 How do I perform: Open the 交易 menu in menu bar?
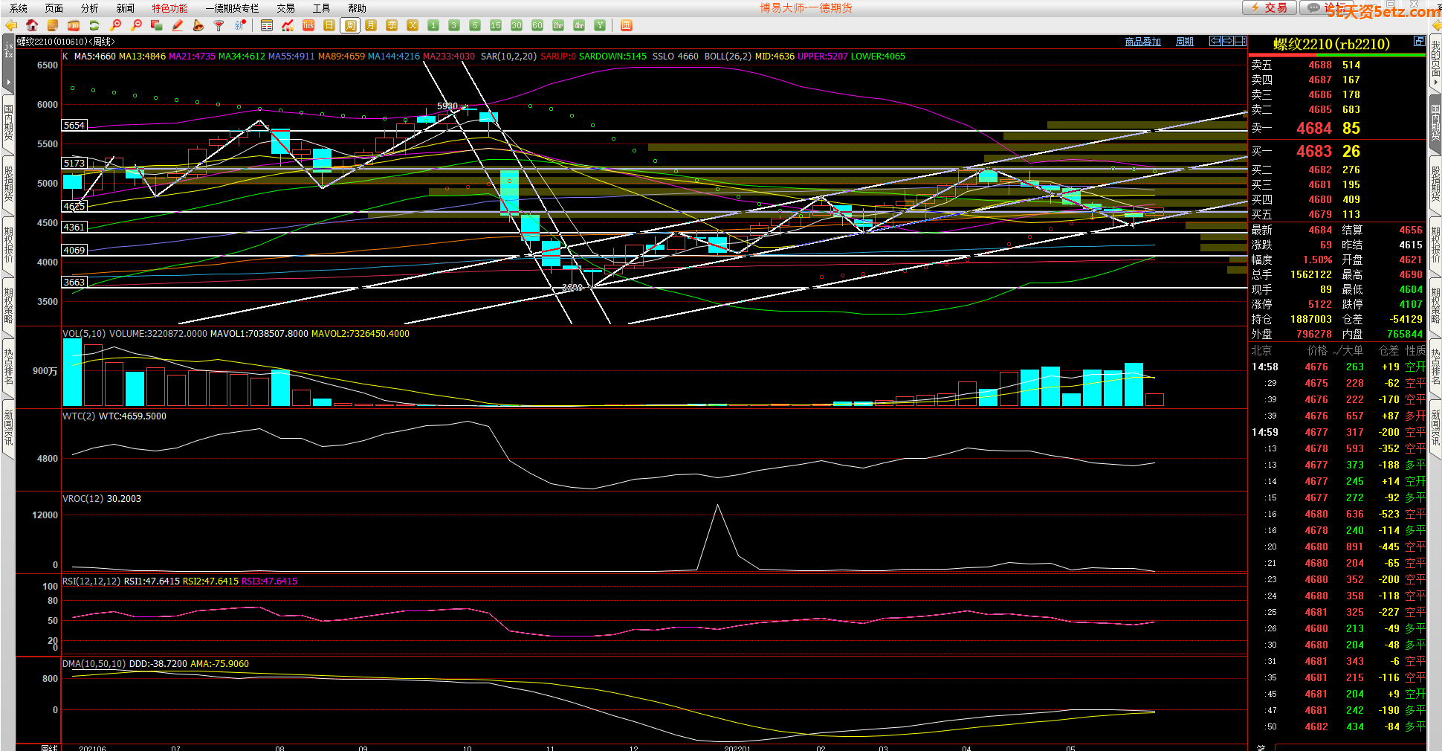tap(286, 8)
